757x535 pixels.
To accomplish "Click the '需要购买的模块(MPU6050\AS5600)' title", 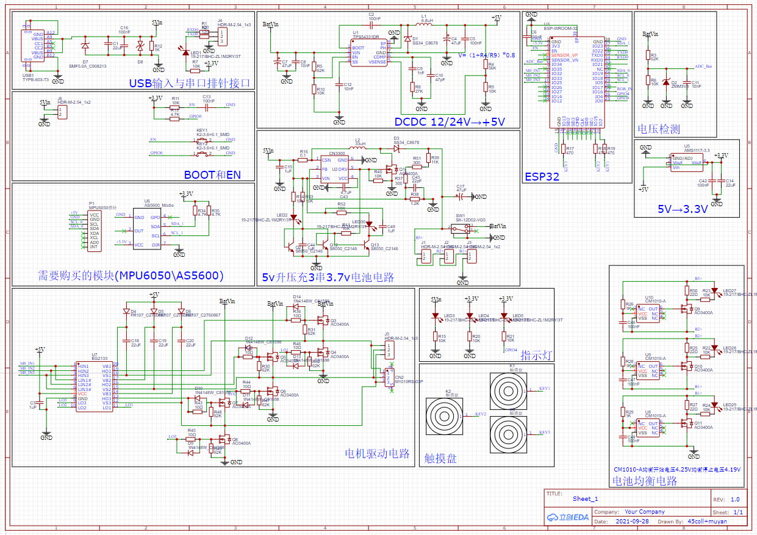I will coord(131,275).
